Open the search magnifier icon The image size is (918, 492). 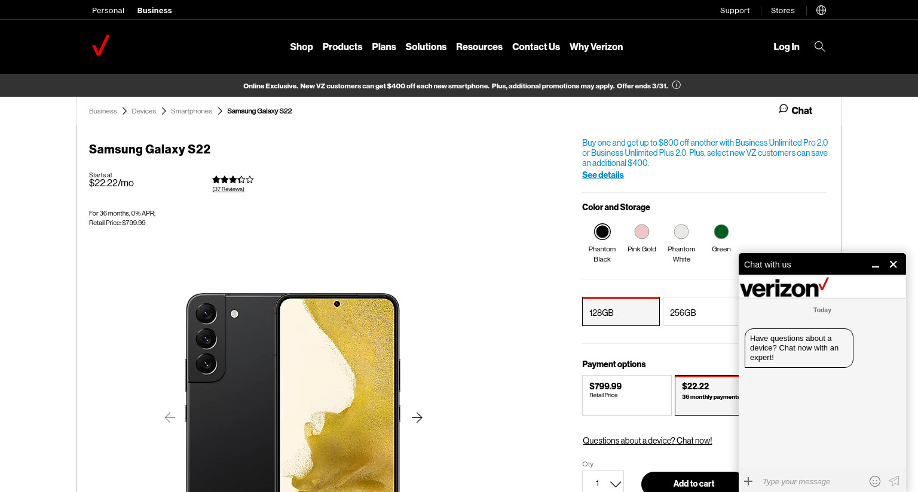[820, 47]
